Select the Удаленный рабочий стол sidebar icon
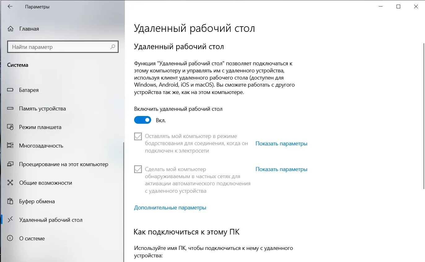Image resolution: width=425 pixels, height=262 pixels. [x=11, y=220]
